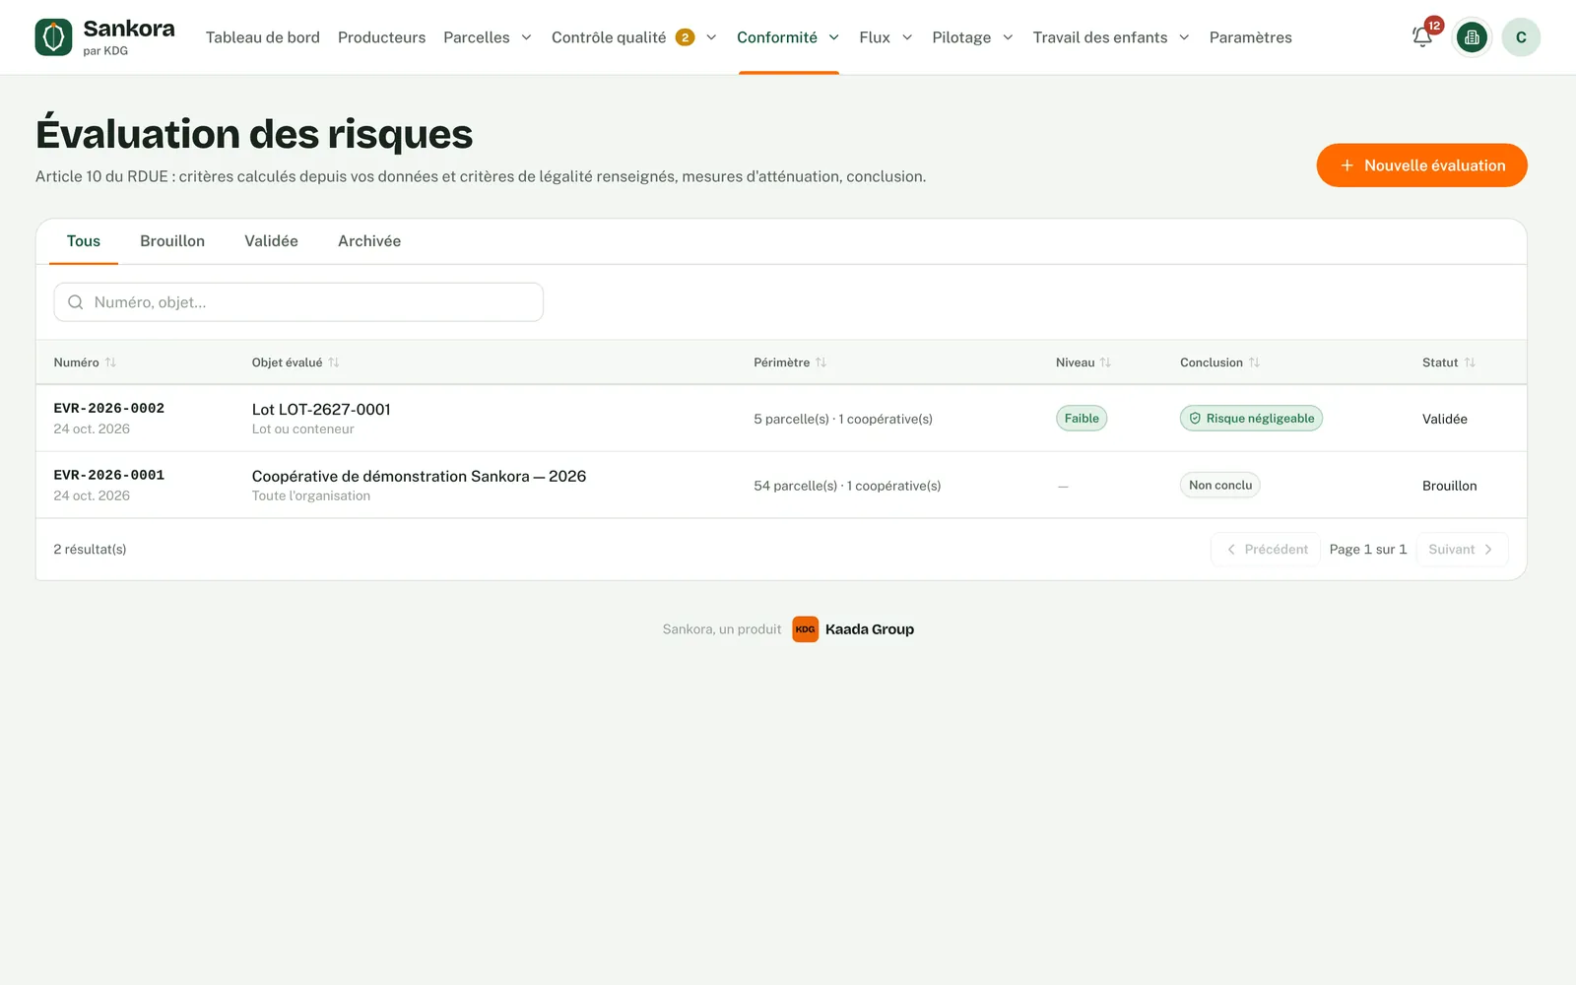Click the Brouillon status cell
This screenshot has height=985, width=1576.
point(1450,487)
